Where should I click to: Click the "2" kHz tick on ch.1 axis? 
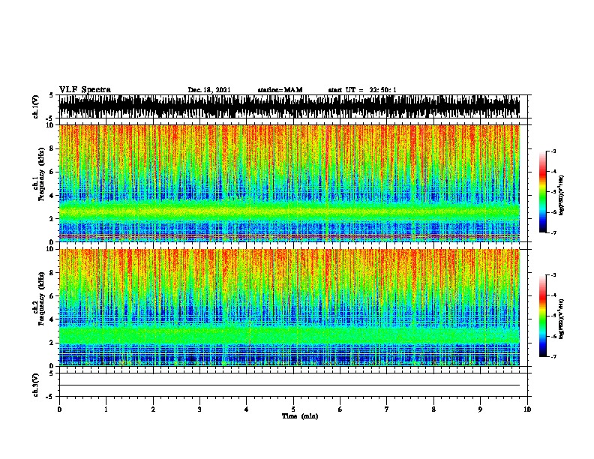(x=52, y=219)
